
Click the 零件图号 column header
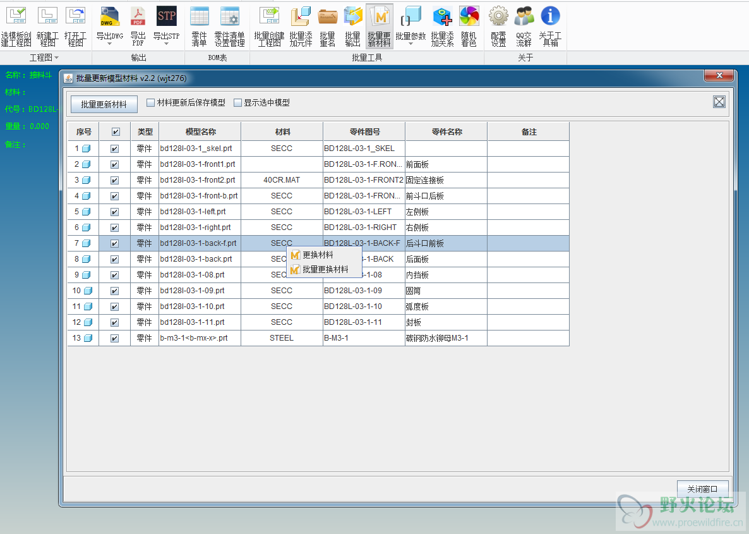[364, 132]
